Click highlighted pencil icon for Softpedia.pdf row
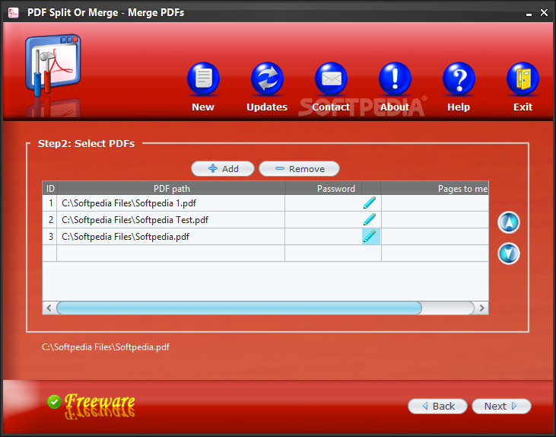Viewport: 556px width, 437px height. [371, 236]
